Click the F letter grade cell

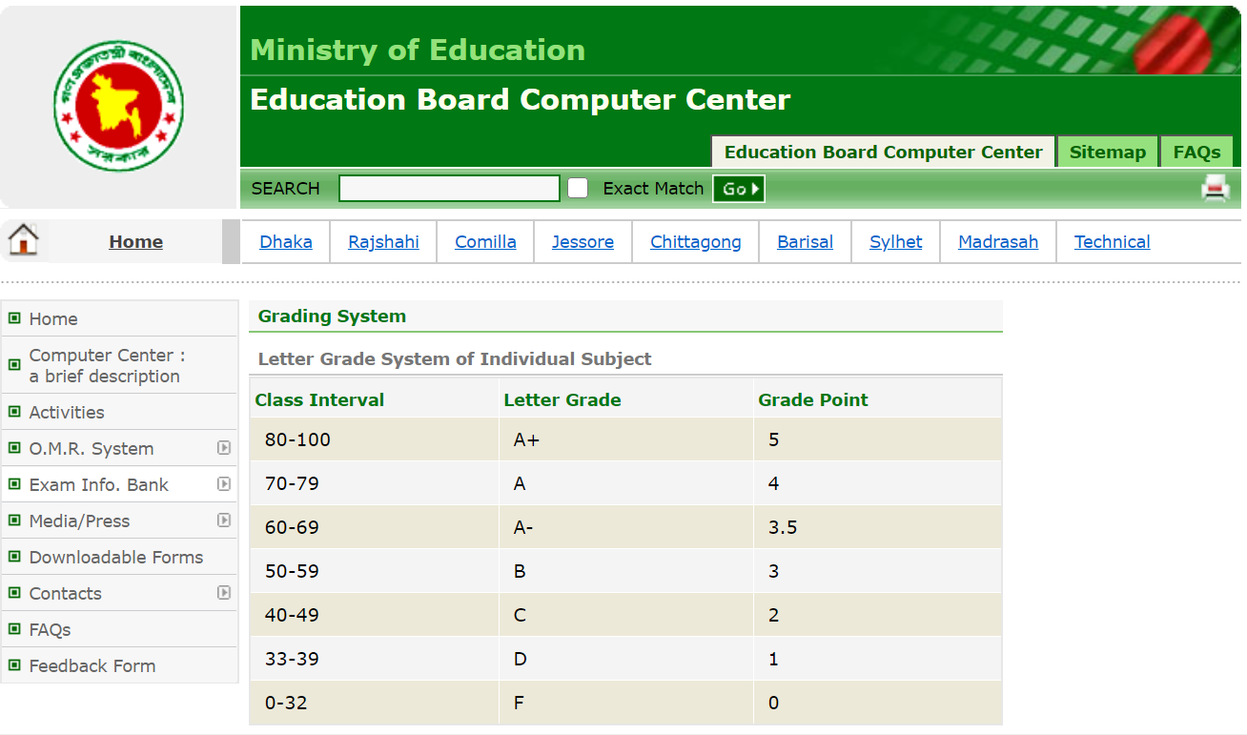point(625,703)
